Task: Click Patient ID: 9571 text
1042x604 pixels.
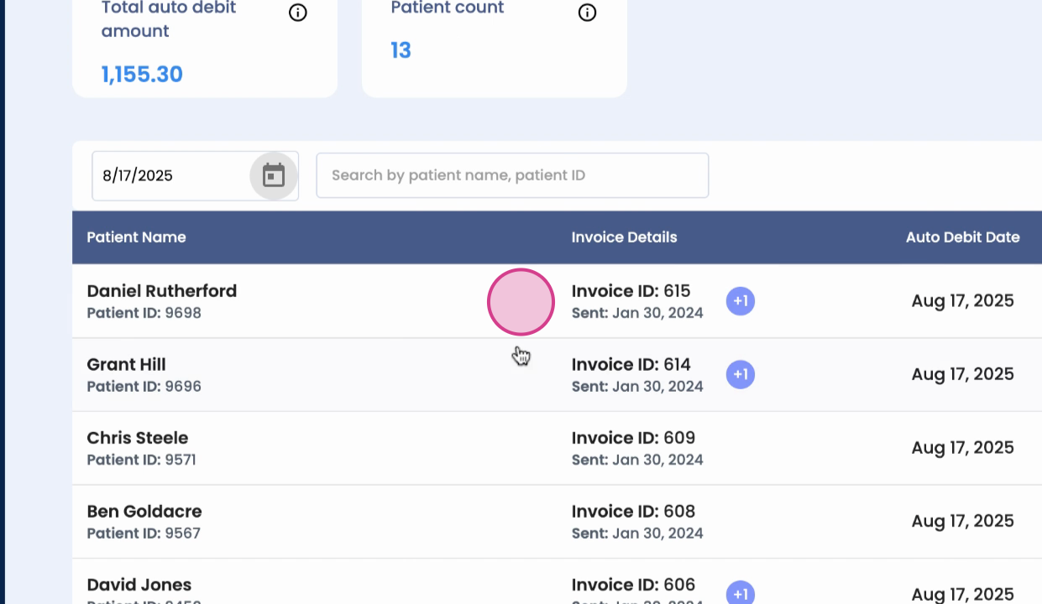Action: coord(141,460)
